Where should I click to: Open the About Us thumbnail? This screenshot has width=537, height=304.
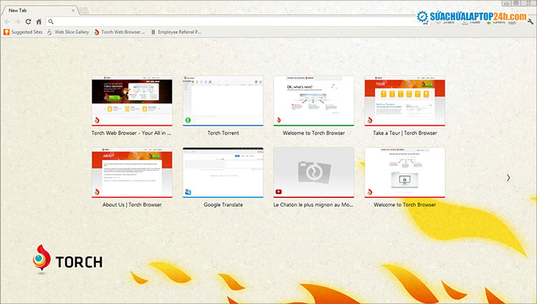point(132,172)
